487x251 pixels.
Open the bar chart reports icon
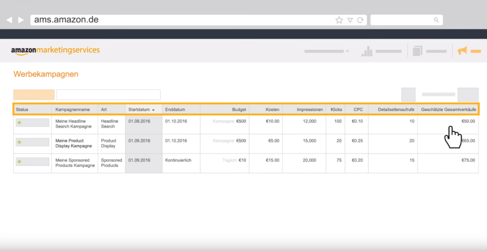tap(367, 51)
